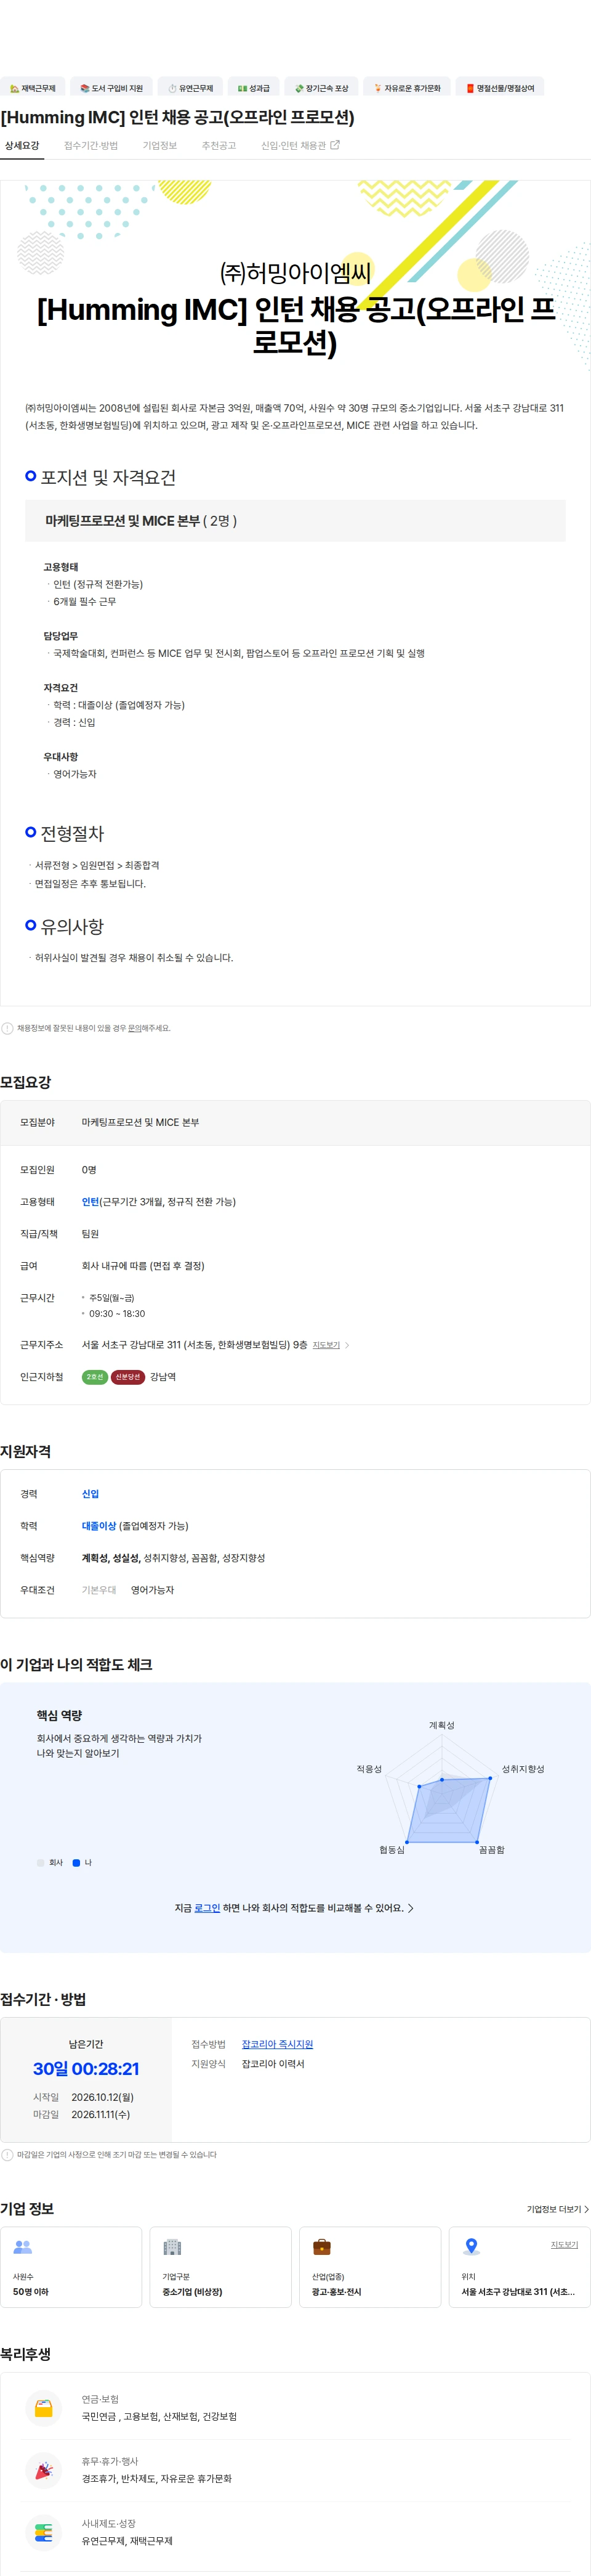
Task: Click the 문의 link in notice
Action: point(134,1028)
